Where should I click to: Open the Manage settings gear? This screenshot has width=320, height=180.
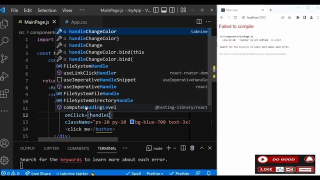tap(4, 160)
